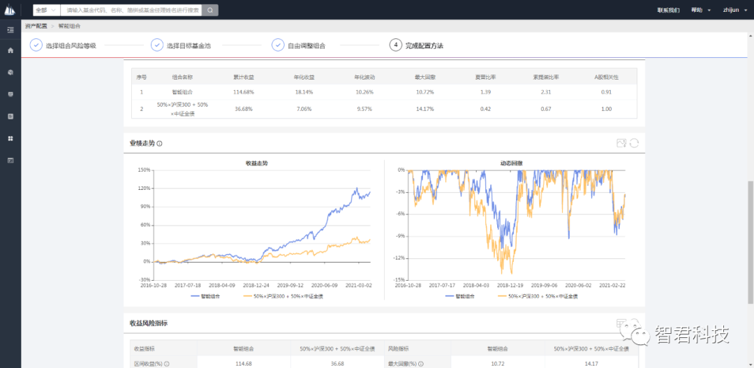Toggle 智能组合 series in 动态回撤 legend

[460, 296]
